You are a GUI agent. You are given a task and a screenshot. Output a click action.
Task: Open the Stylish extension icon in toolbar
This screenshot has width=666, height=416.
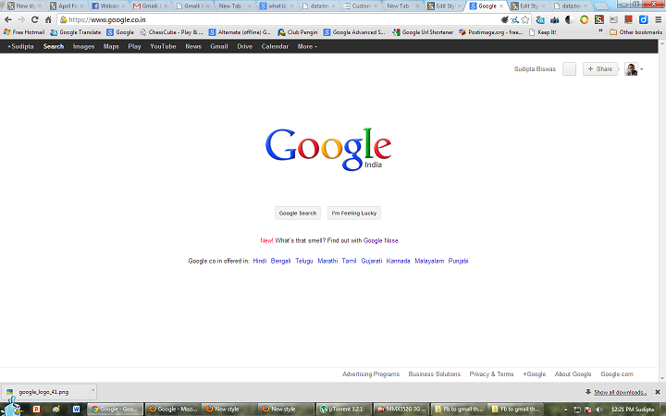[598, 19]
